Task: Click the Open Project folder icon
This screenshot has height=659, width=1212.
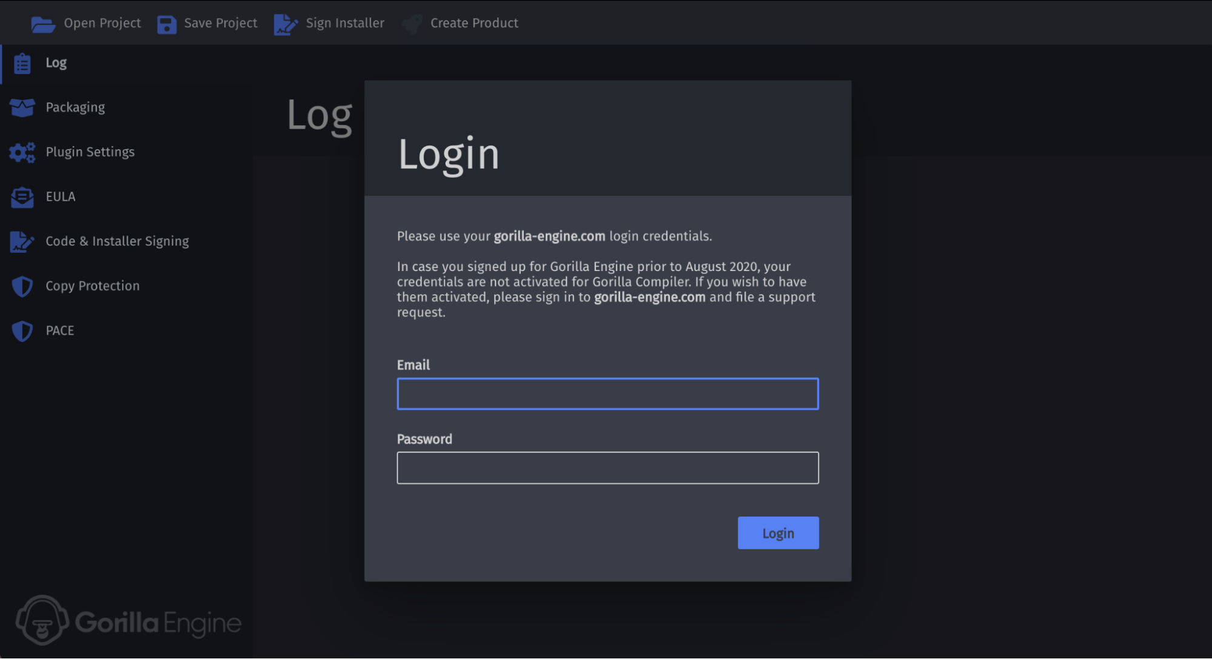Action: [43, 24]
